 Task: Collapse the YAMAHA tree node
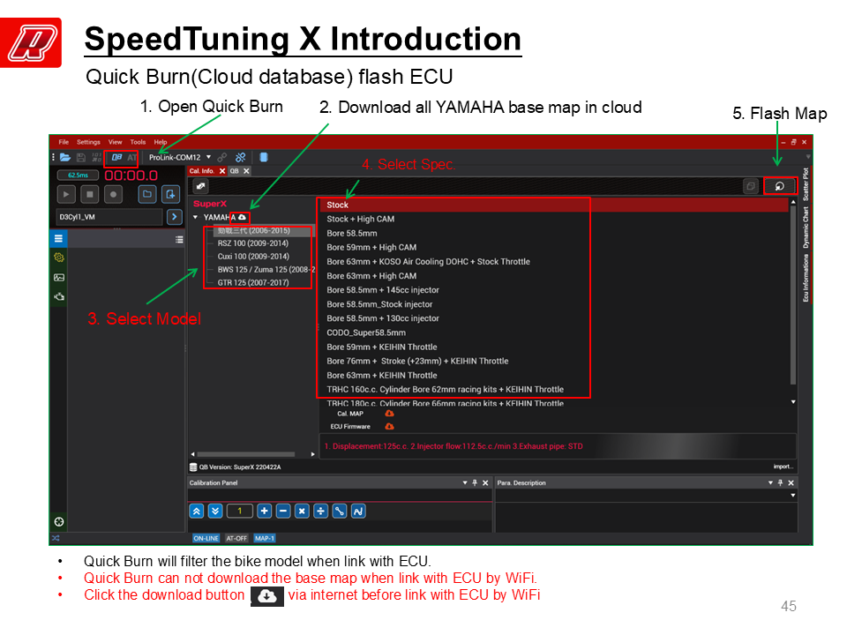click(196, 218)
